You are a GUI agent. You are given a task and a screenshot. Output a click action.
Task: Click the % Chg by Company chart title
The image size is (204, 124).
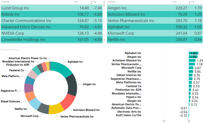(x=10, y=49)
